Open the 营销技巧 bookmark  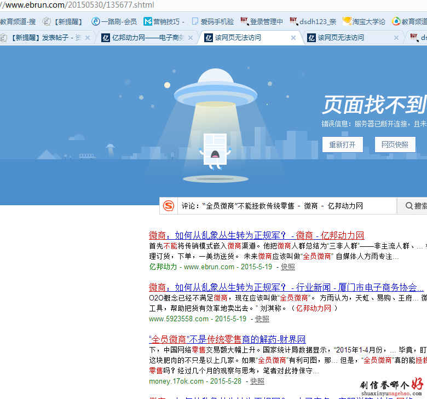click(164, 21)
